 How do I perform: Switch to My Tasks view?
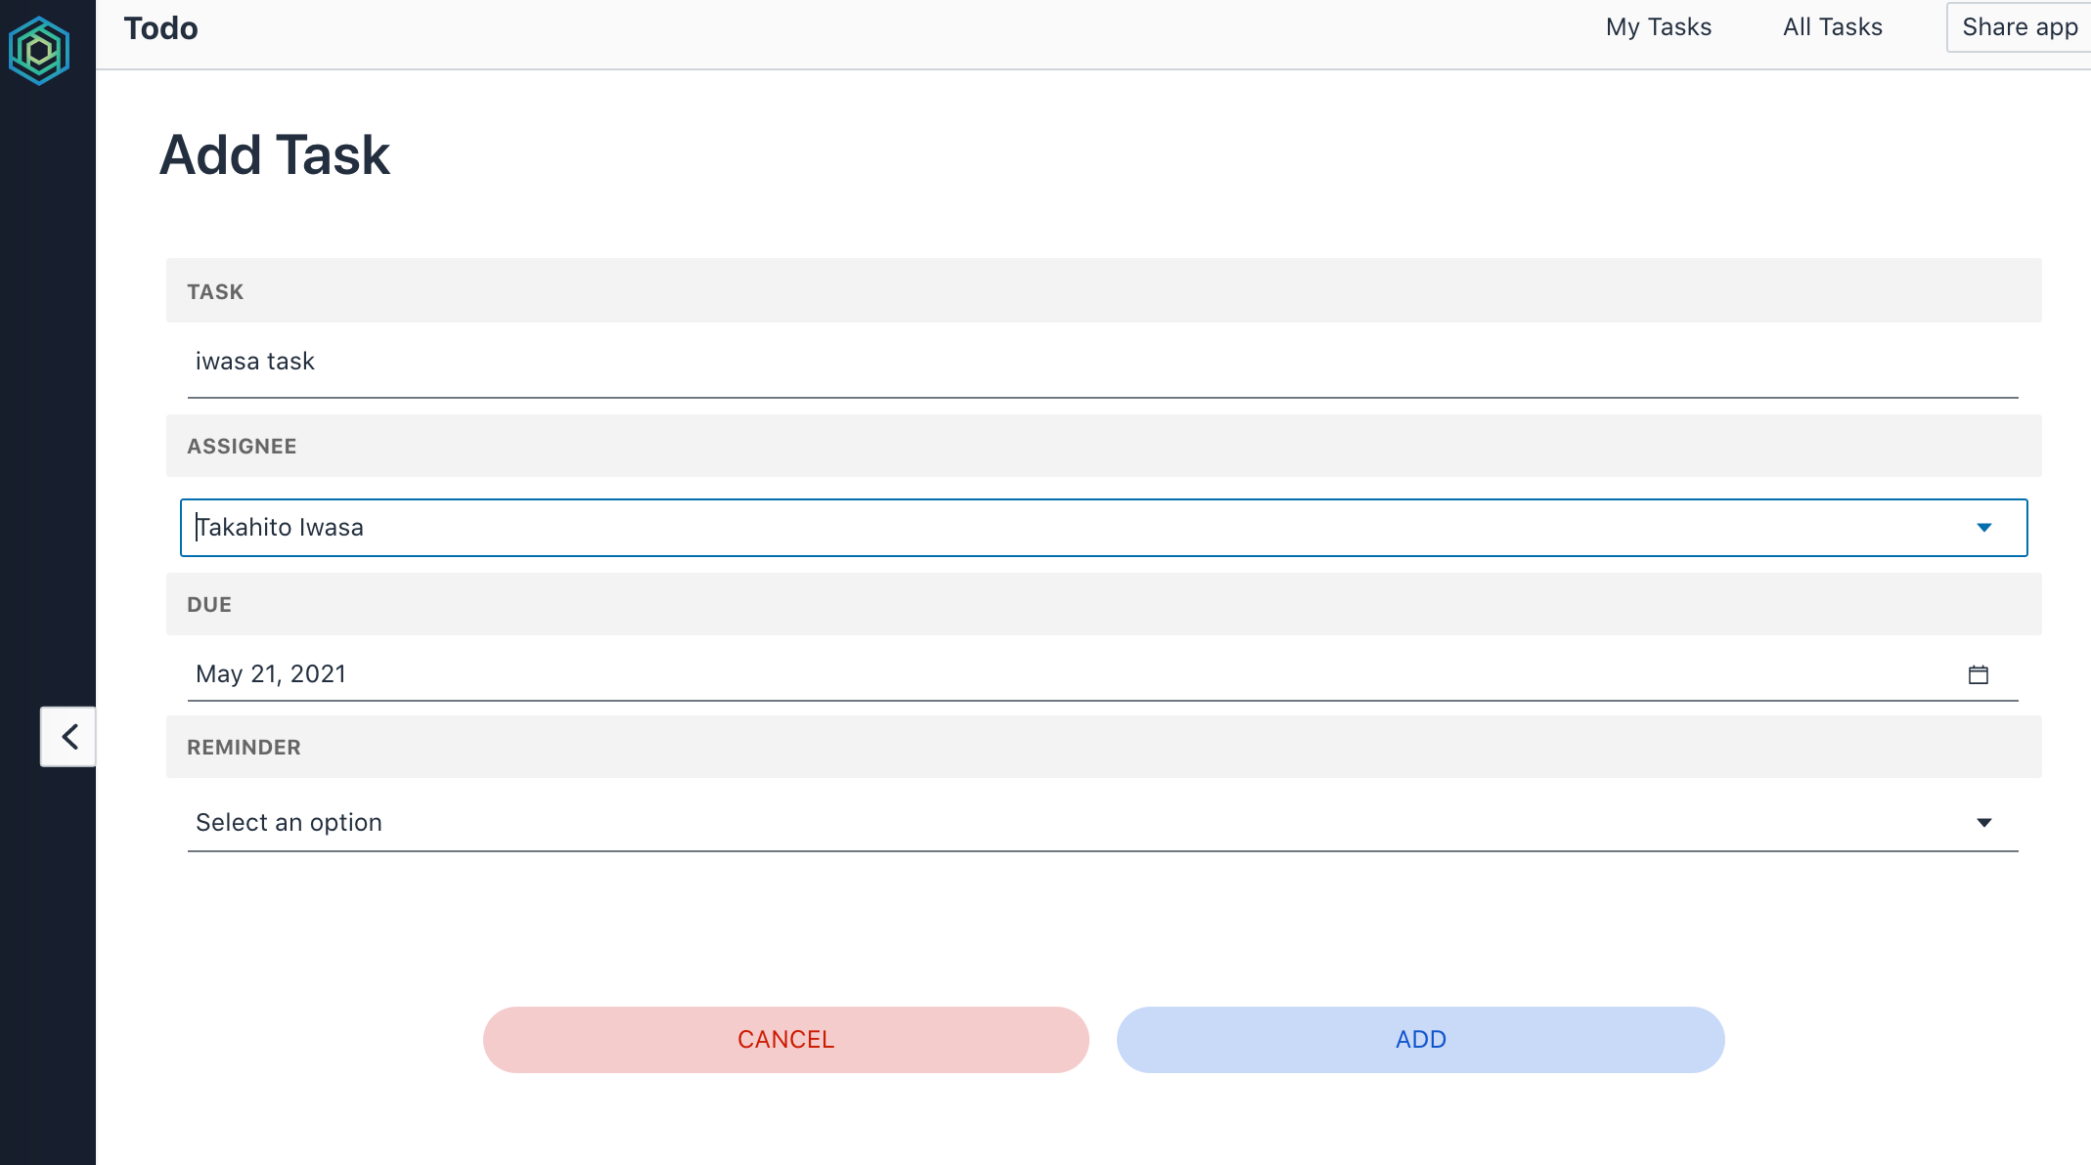[x=1659, y=26]
